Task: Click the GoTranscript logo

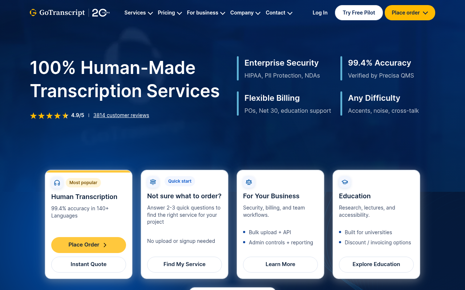Action: click(57, 13)
